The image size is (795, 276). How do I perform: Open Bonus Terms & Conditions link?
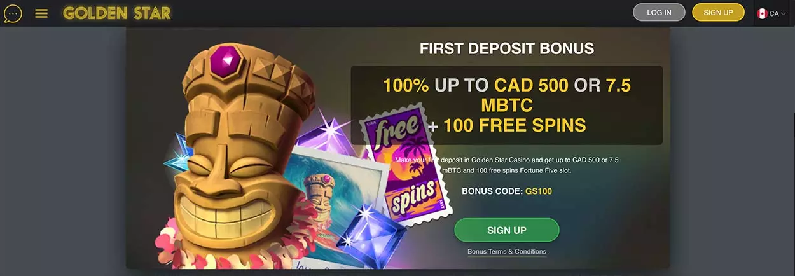pyautogui.click(x=507, y=252)
